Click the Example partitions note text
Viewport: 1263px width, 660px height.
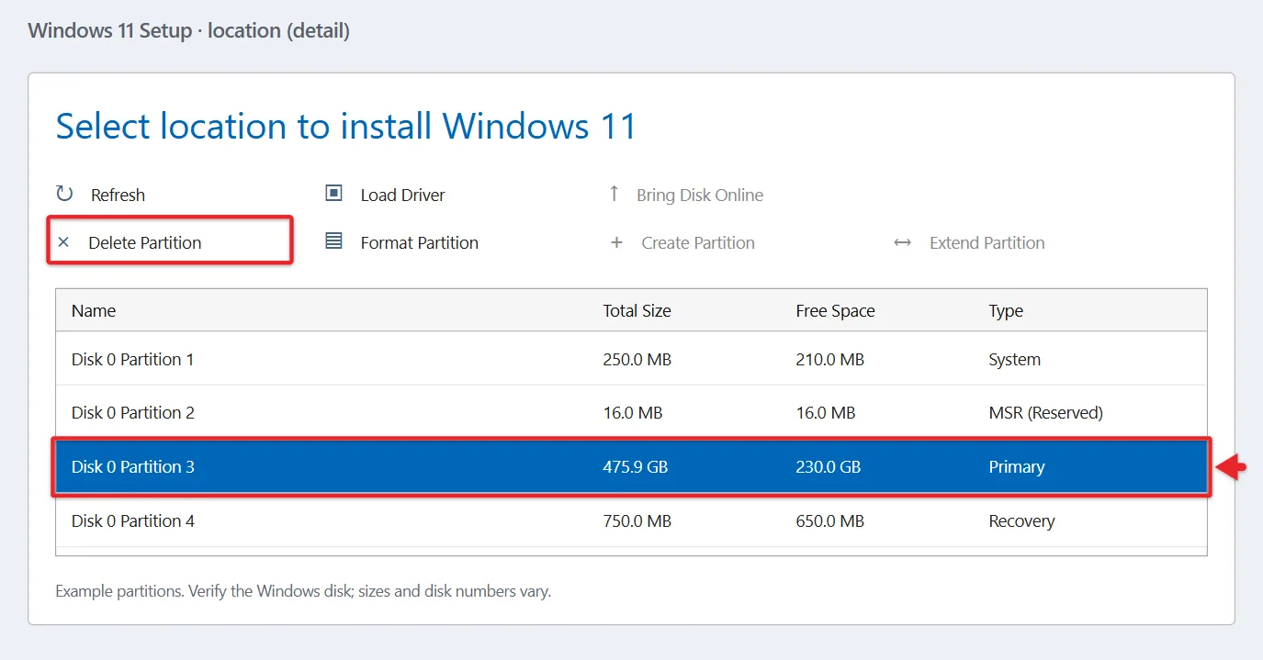pyautogui.click(x=303, y=590)
